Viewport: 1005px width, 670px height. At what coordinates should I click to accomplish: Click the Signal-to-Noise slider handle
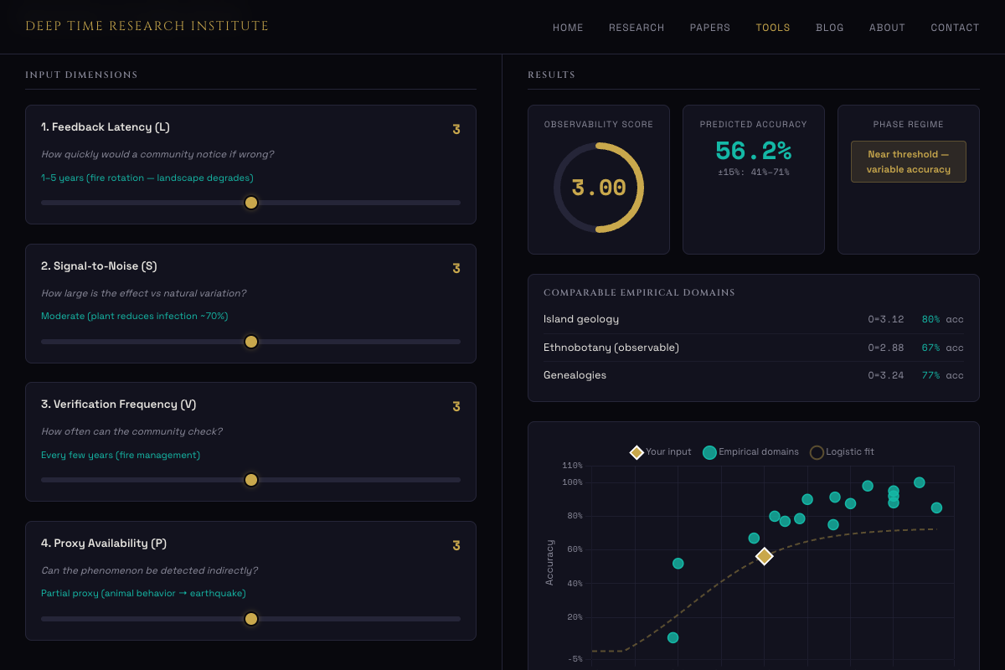pos(250,341)
